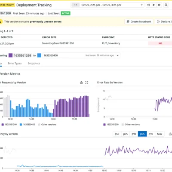Image resolution: width=172 pixels, height=172 pixels.
Task: Click the purple version color swatch
Action: (10, 55)
